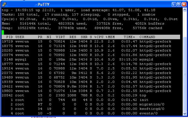Click the vertical scrollbar thumb
The height and width of the screenshot is (118, 188).
pos(185,74)
